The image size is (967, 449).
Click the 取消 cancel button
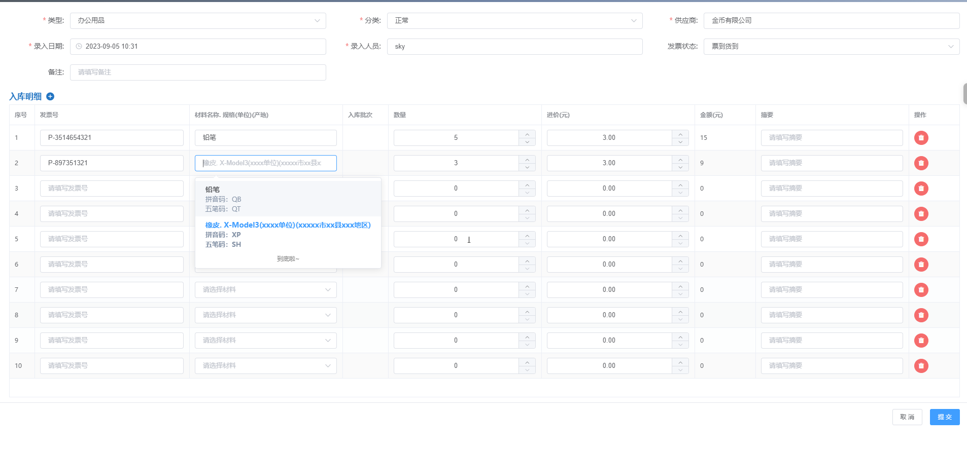(907, 417)
